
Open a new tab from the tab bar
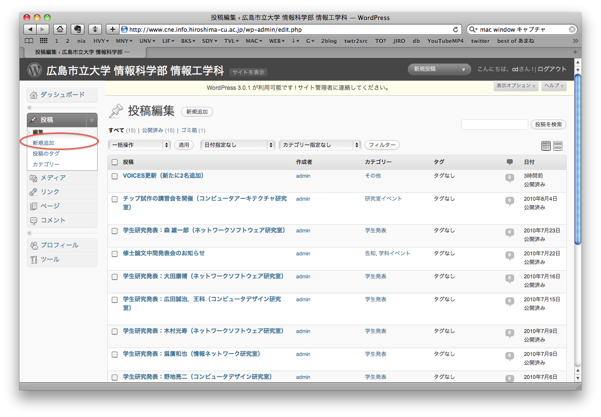click(x=575, y=52)
